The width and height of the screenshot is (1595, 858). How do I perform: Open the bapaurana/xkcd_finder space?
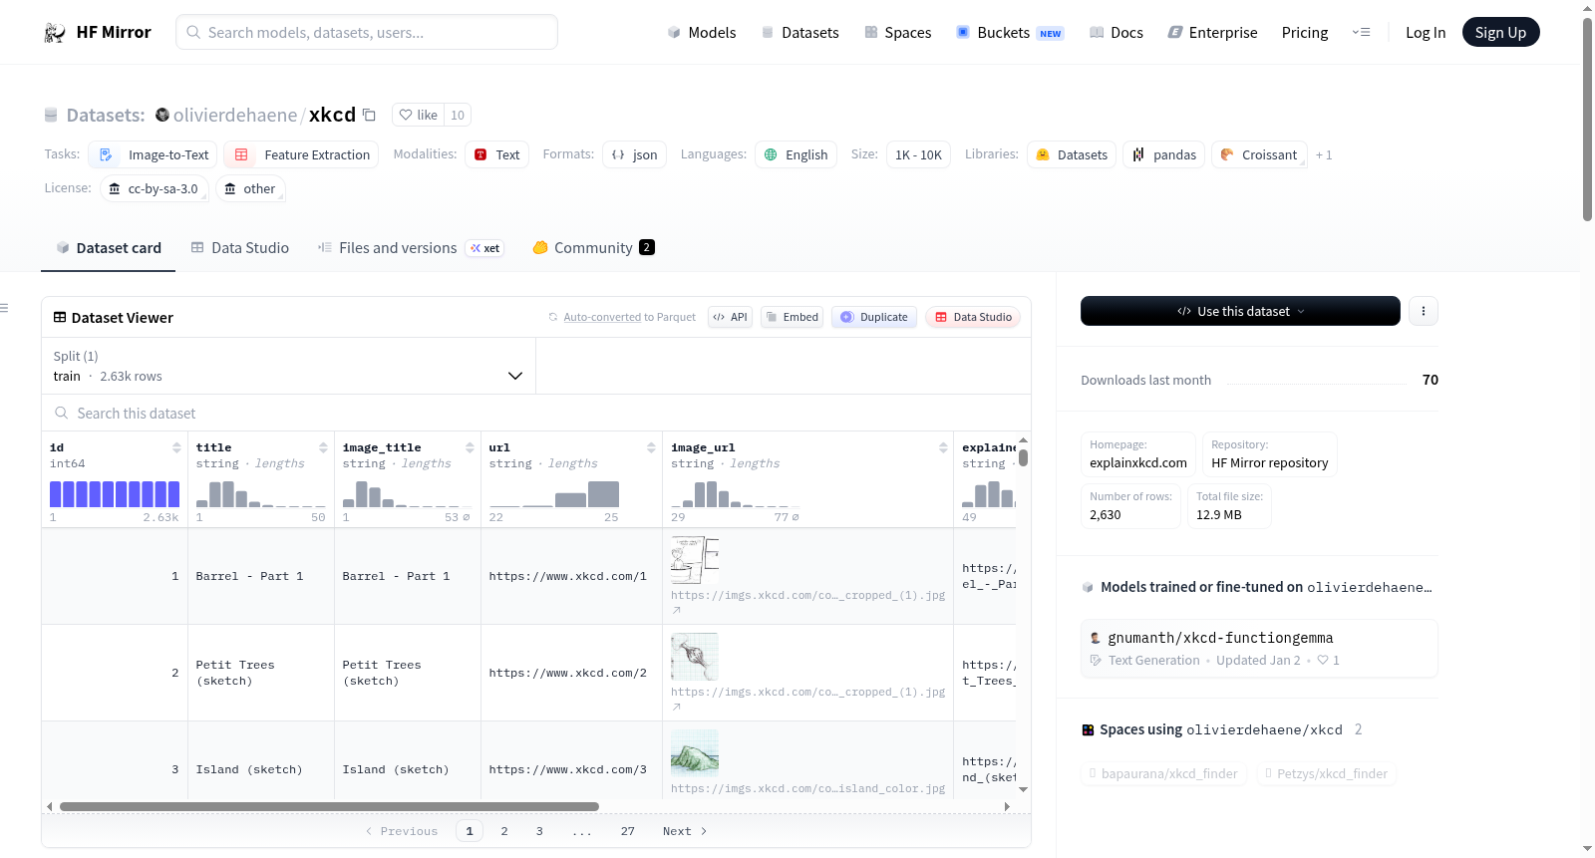pos(1164,773)
